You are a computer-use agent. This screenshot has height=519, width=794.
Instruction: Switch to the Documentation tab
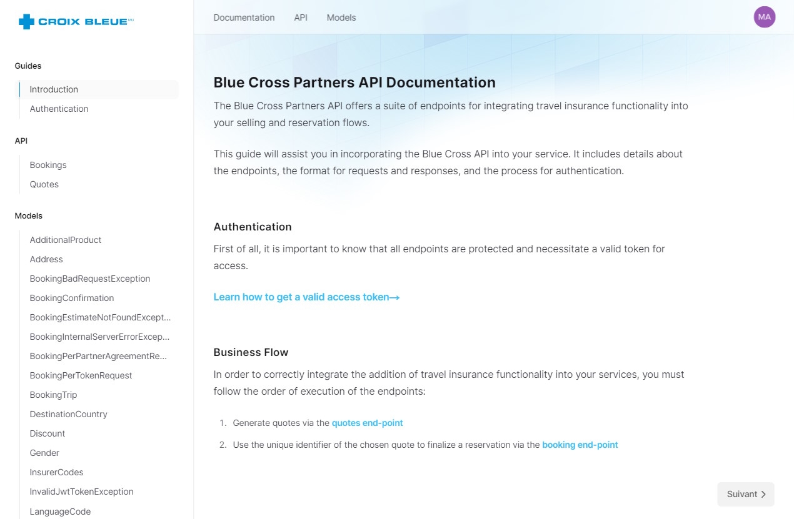(x=244, y=17)
